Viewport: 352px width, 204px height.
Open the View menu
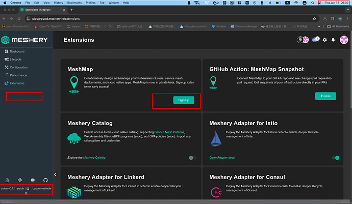[x=46, y=3]
